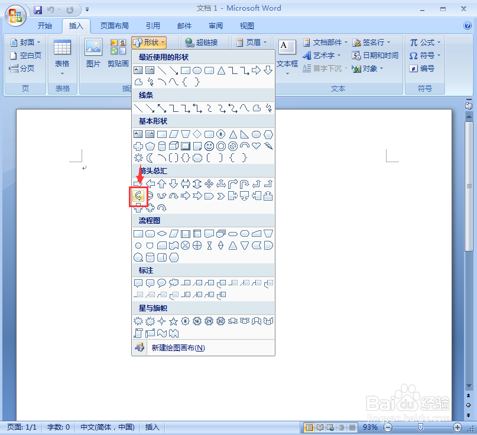The height and width of the screenshot is (435, 477).
Task: Open the 审阅 review tab
Action: (x=216, y=26)
